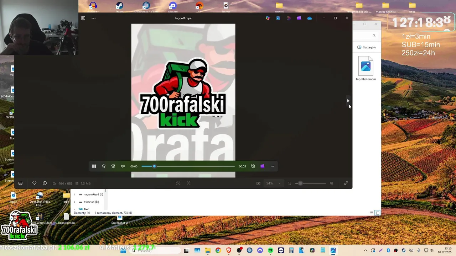Screen dimensions: 456x256
Task: Open clock showing 13:10 10.12.2025
Action: 445,250
